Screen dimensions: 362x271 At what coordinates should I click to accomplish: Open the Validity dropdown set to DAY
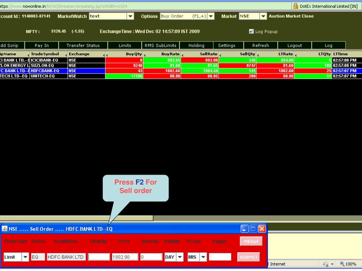coord(180,257)
